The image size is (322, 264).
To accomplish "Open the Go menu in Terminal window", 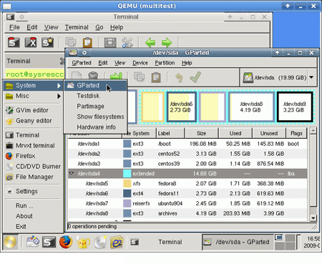I will pos(99,27).
